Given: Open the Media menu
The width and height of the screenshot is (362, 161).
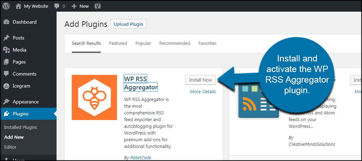Looking at the screenshot, I should (x=19, y=50).
